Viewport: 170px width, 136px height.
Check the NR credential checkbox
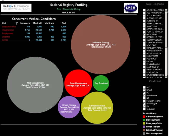pyautogui.click(x=144, y=98)
